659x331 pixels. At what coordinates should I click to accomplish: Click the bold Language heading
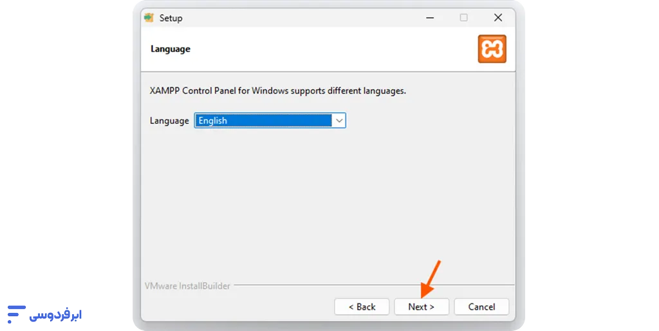170,49
